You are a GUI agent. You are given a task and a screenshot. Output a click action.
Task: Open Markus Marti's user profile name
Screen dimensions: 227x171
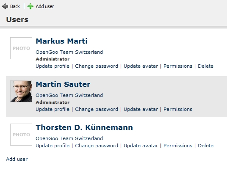point(62,41)
